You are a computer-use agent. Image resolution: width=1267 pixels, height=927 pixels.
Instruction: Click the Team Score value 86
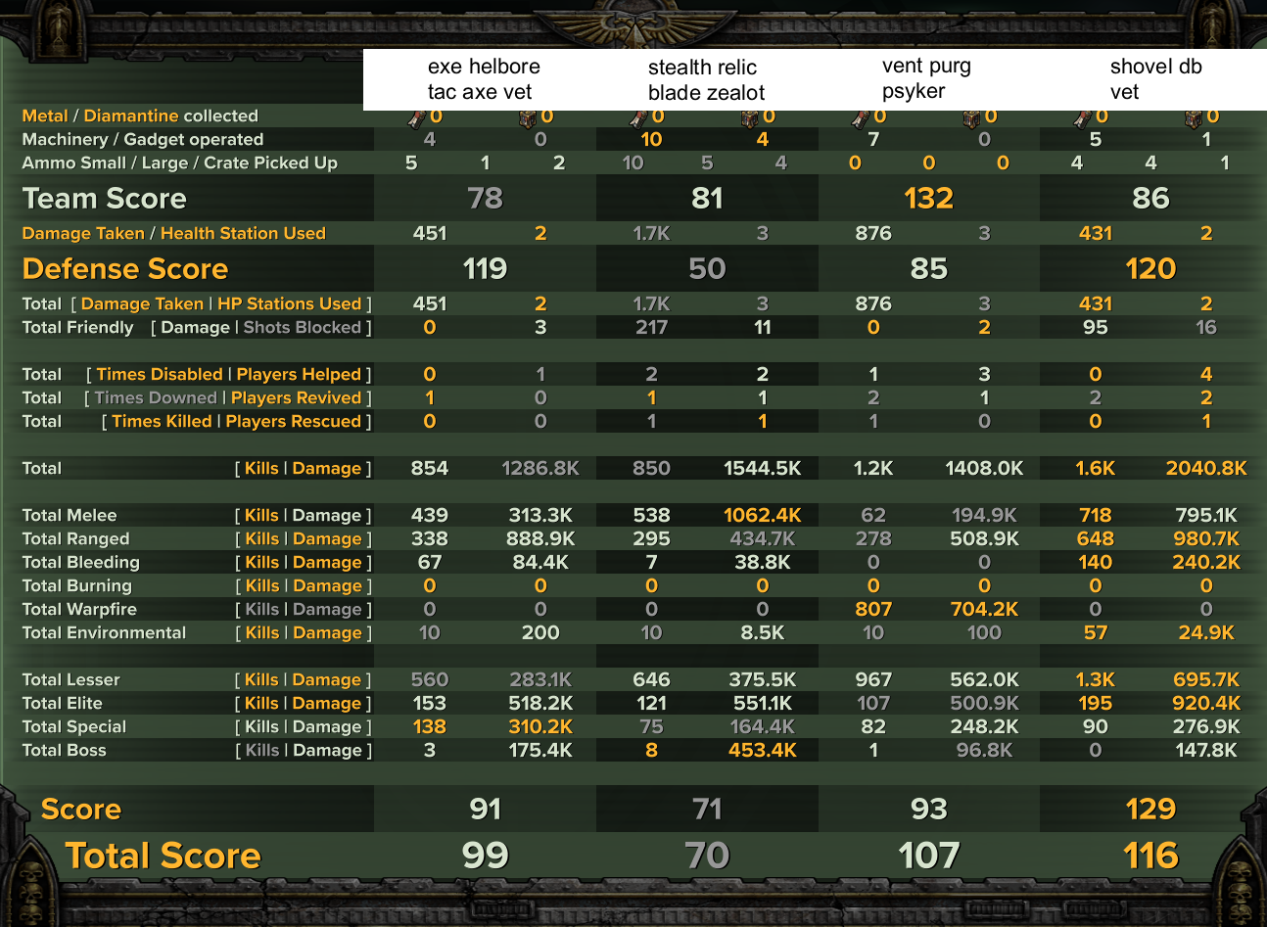(x=1150, y=199)
